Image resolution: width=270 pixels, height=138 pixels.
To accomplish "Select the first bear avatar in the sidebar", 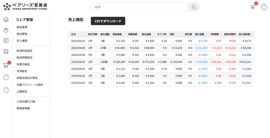I will pyautogui.click(x=6, y=77).
